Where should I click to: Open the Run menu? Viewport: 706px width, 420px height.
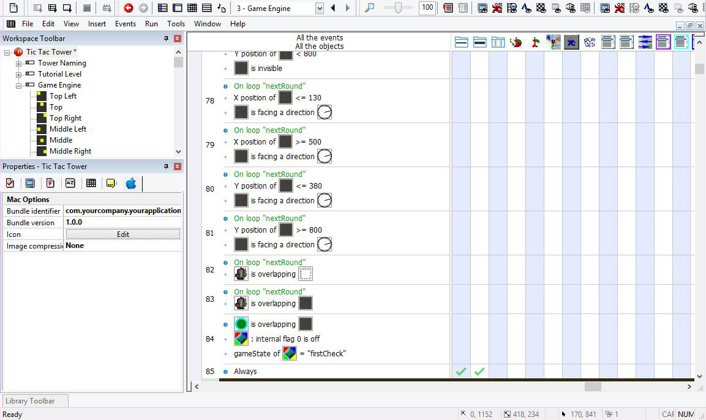click(151, 24)
